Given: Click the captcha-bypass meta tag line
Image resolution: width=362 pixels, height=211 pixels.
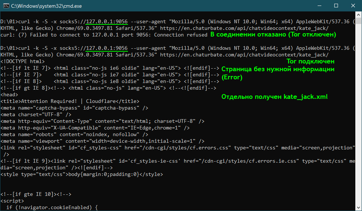Looking at the screenshot, I should point(74,108).
